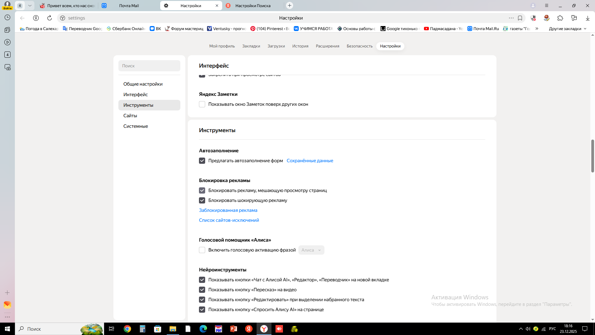This screenshot has height=335, width=595.
Task: Open the Saved data link
Action: [x=310, y=161]
